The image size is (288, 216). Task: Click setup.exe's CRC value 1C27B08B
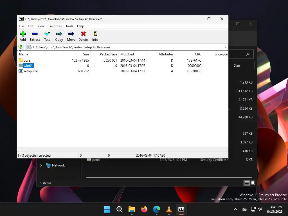click(x=194, y=71)
